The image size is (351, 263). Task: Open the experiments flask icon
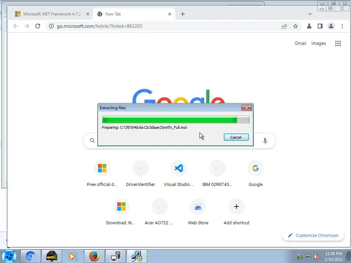[x=309, y=26]
